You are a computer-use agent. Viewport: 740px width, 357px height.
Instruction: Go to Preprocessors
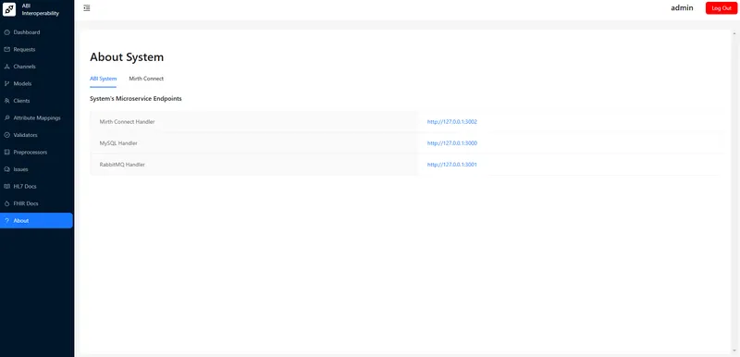[36, 153]
